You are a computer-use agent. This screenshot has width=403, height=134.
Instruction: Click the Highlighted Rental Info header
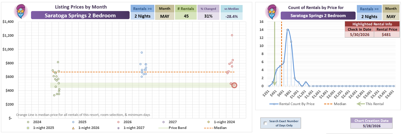372,24
